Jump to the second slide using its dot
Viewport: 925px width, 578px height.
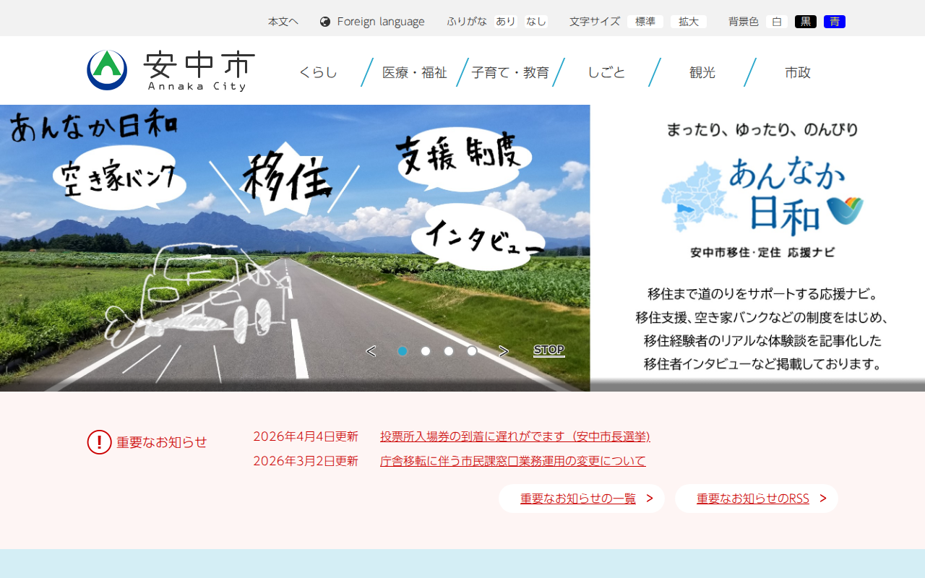426,351
